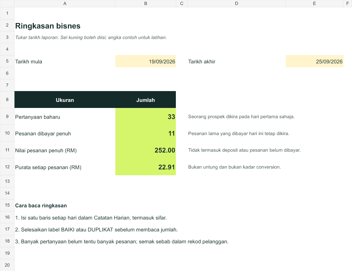Image resolution: width=352 pixels, height=271 pixels.
Task: Select column E header
Action: click(x=314, y=4)
